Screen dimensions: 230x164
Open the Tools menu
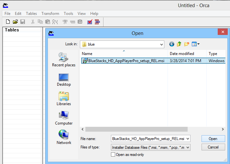[x=68, y=14]
